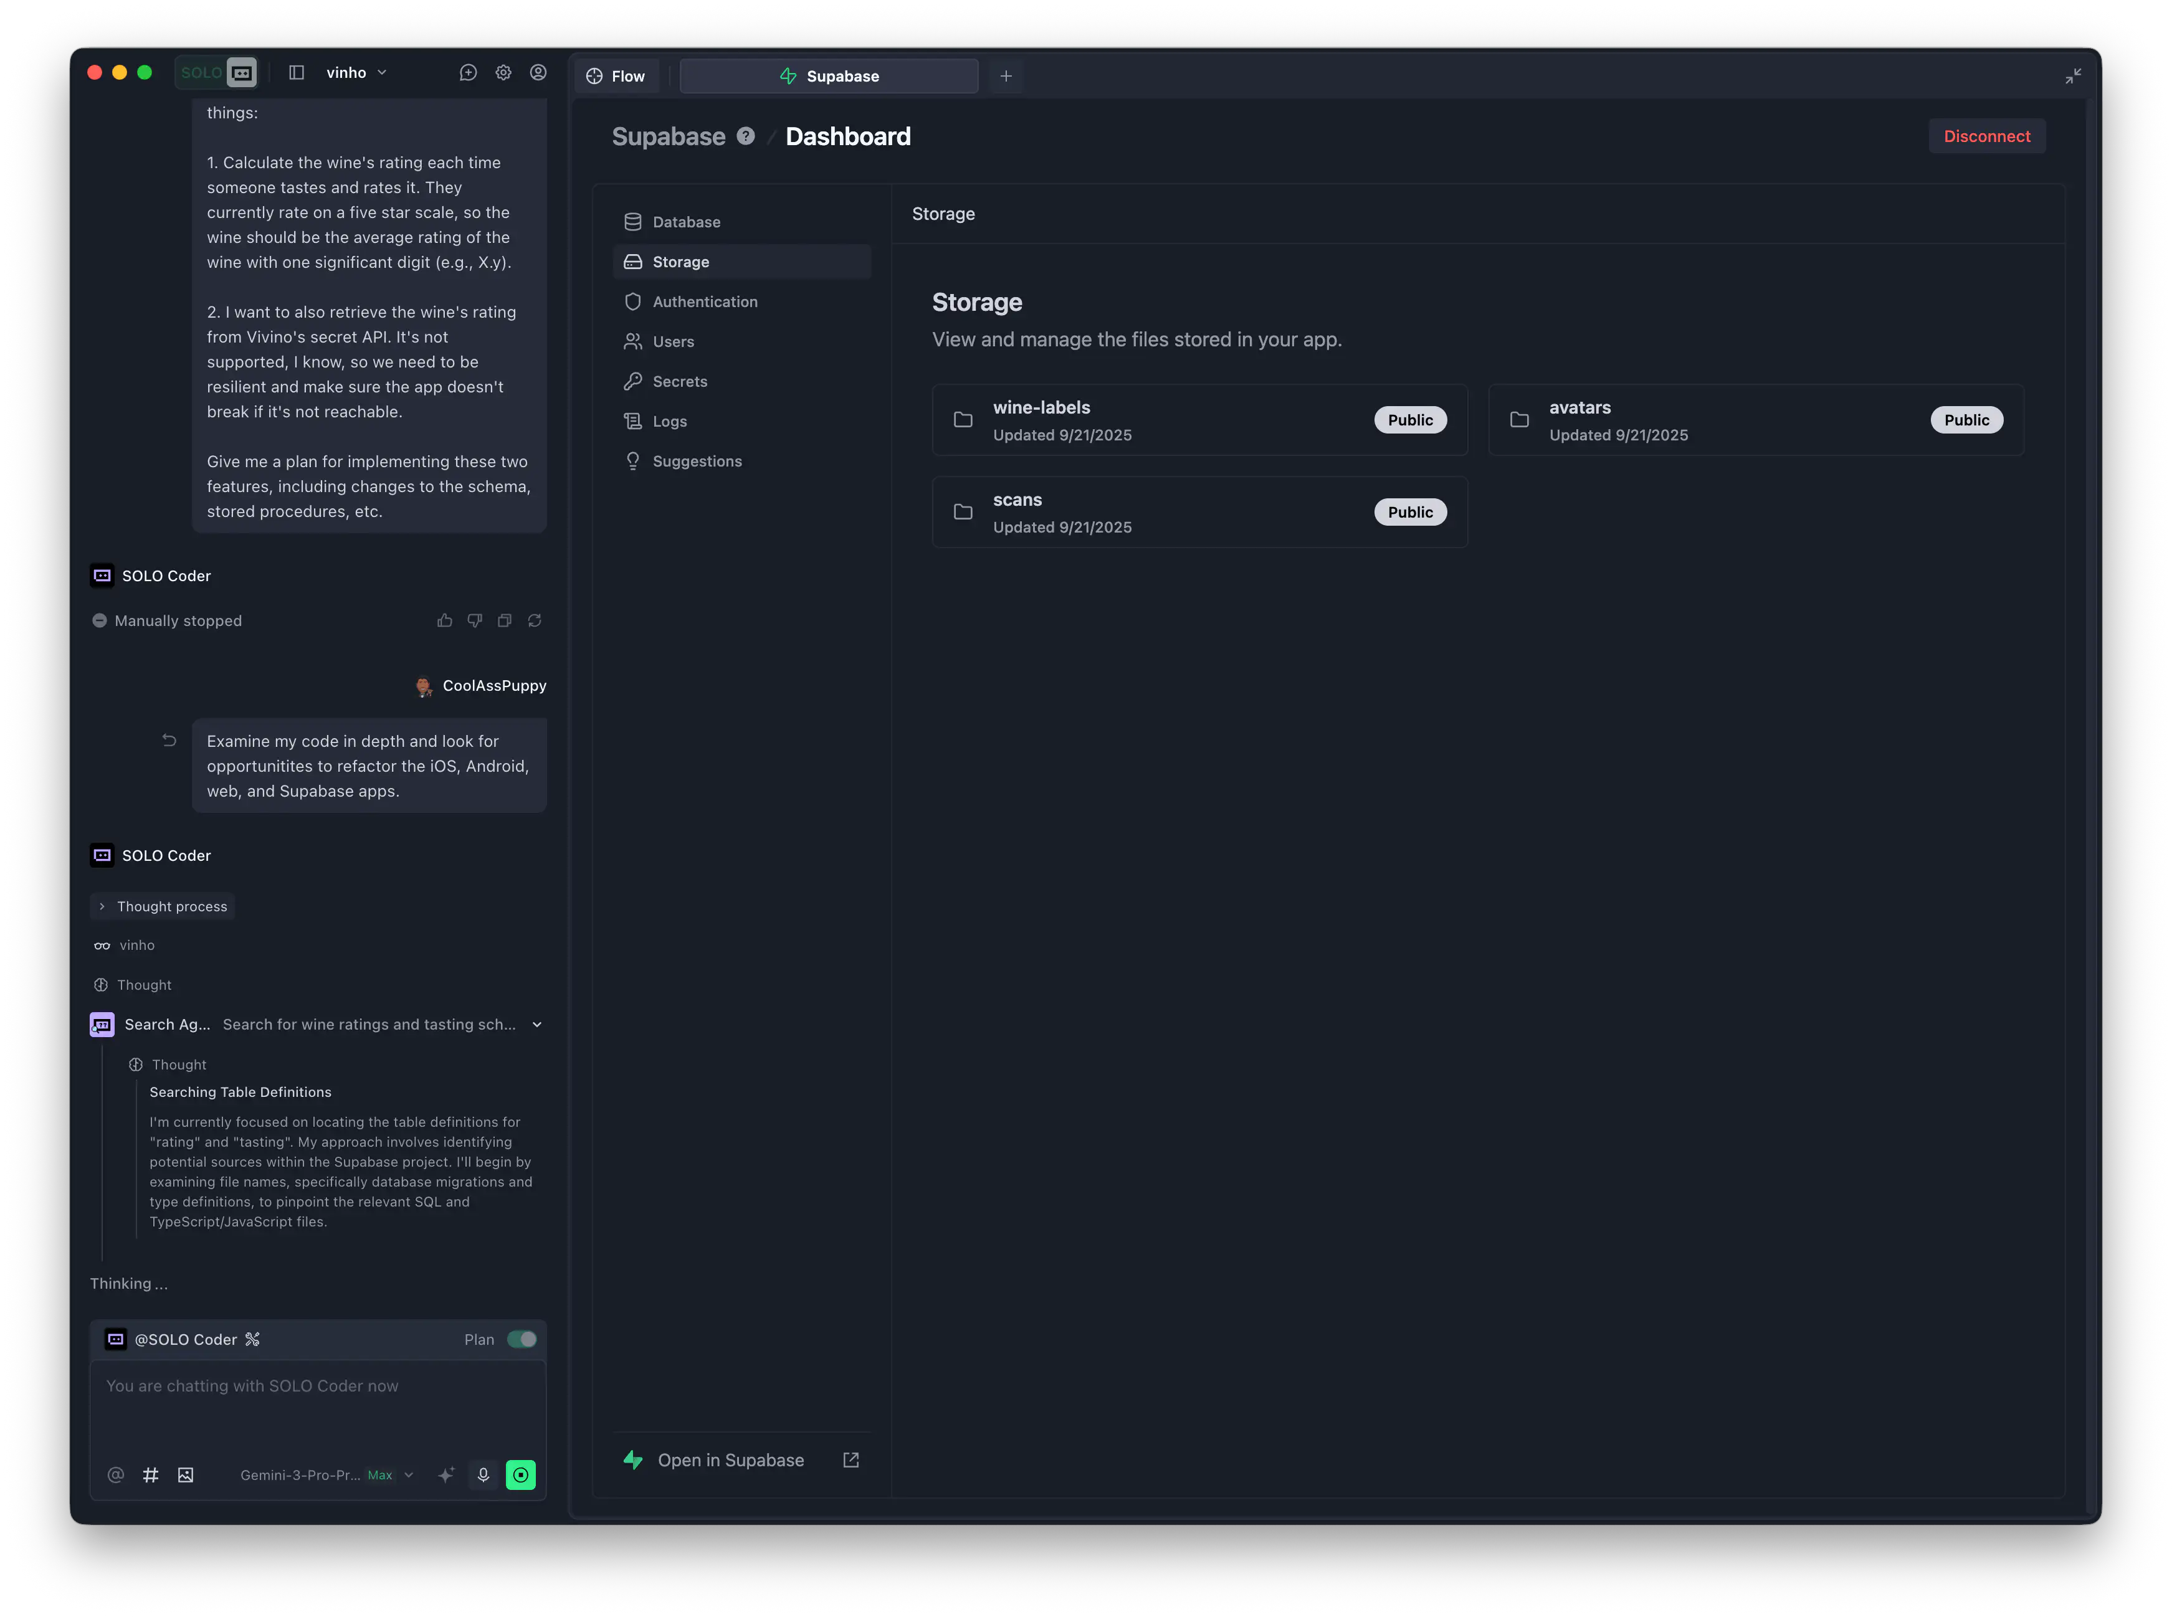Viewport: 2172px width, 1617px height.
Task: Thumbs up the Manually stopped response
Action: tap(444, 620)
